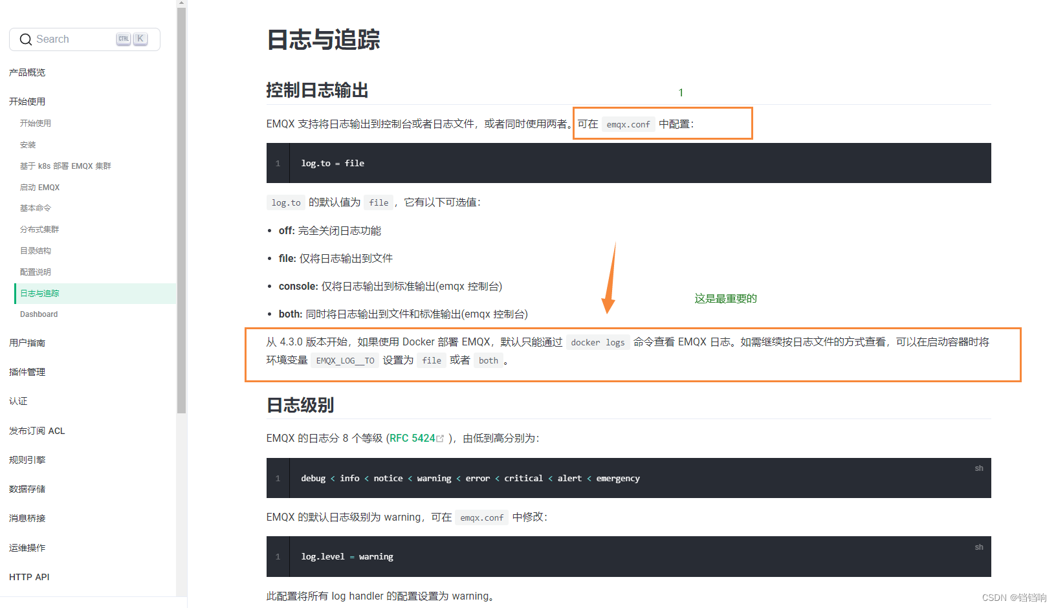
Task: Expand the 数据存储 section
Action: [27, 489]
